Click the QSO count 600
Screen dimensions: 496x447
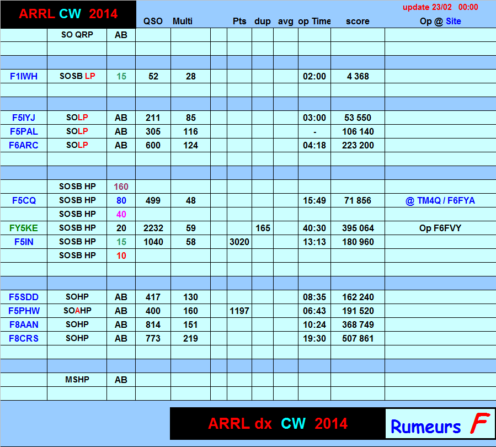click(x=153, y=145)
